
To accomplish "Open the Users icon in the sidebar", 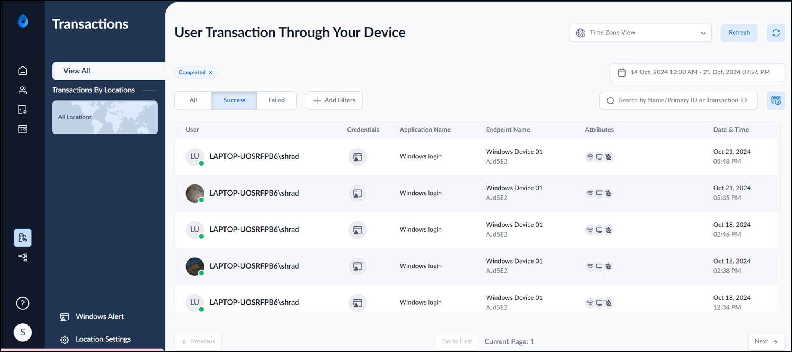I will [x=23, y=90].
